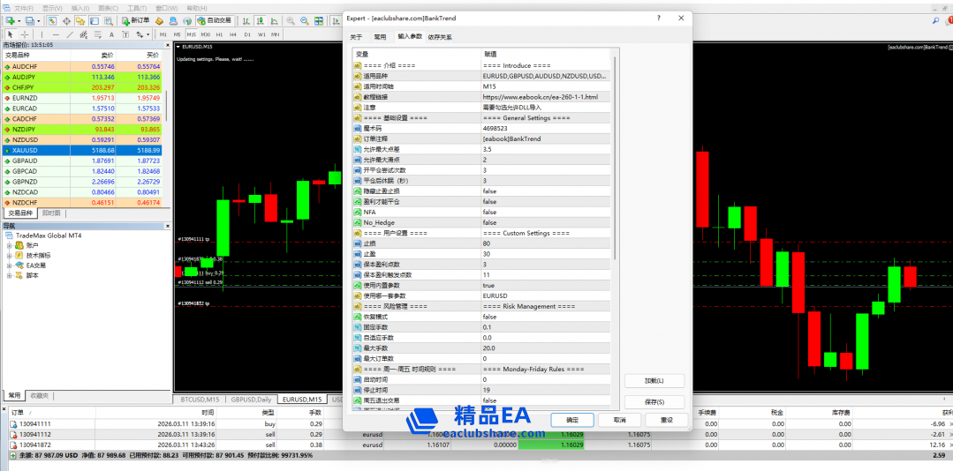The image size is (953, 471).
Task: Expand the 技术指标 (Indicators) tree node
Action: 9,255
